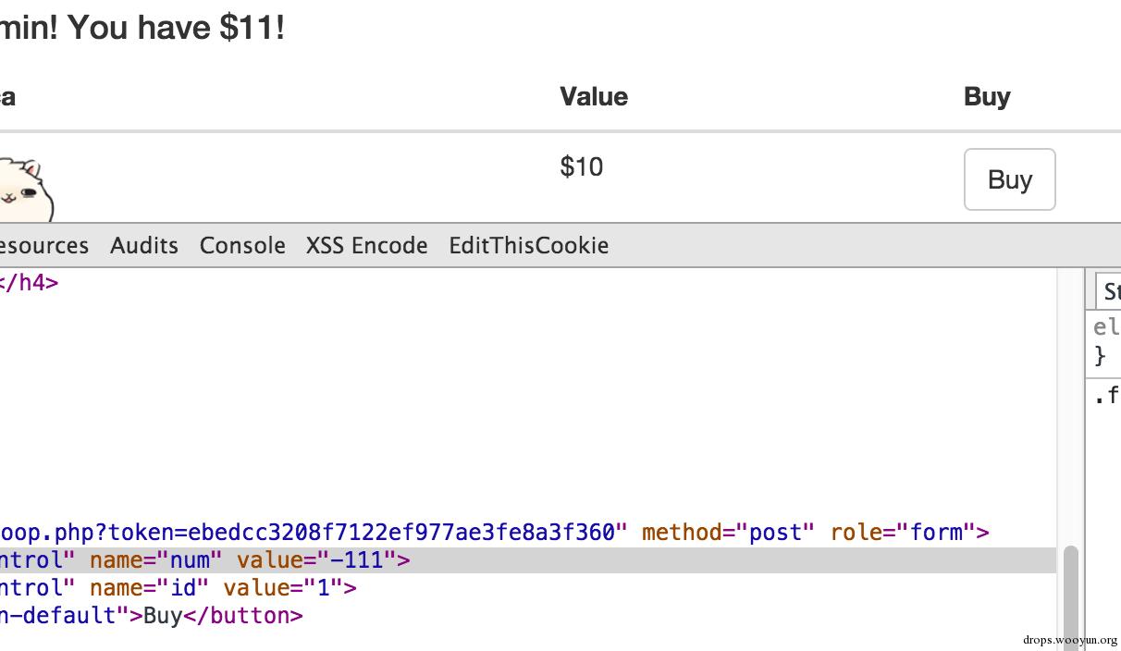Image resolution: width=1121 pixels, height=651 pixels.
Task: Click the Buy button for the $10 item
Action: coord(1009,179)
